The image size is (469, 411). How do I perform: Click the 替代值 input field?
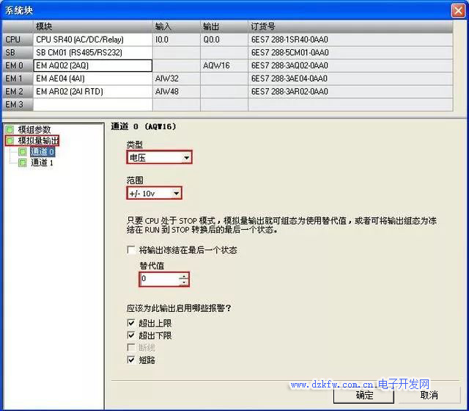pos(158,280)
